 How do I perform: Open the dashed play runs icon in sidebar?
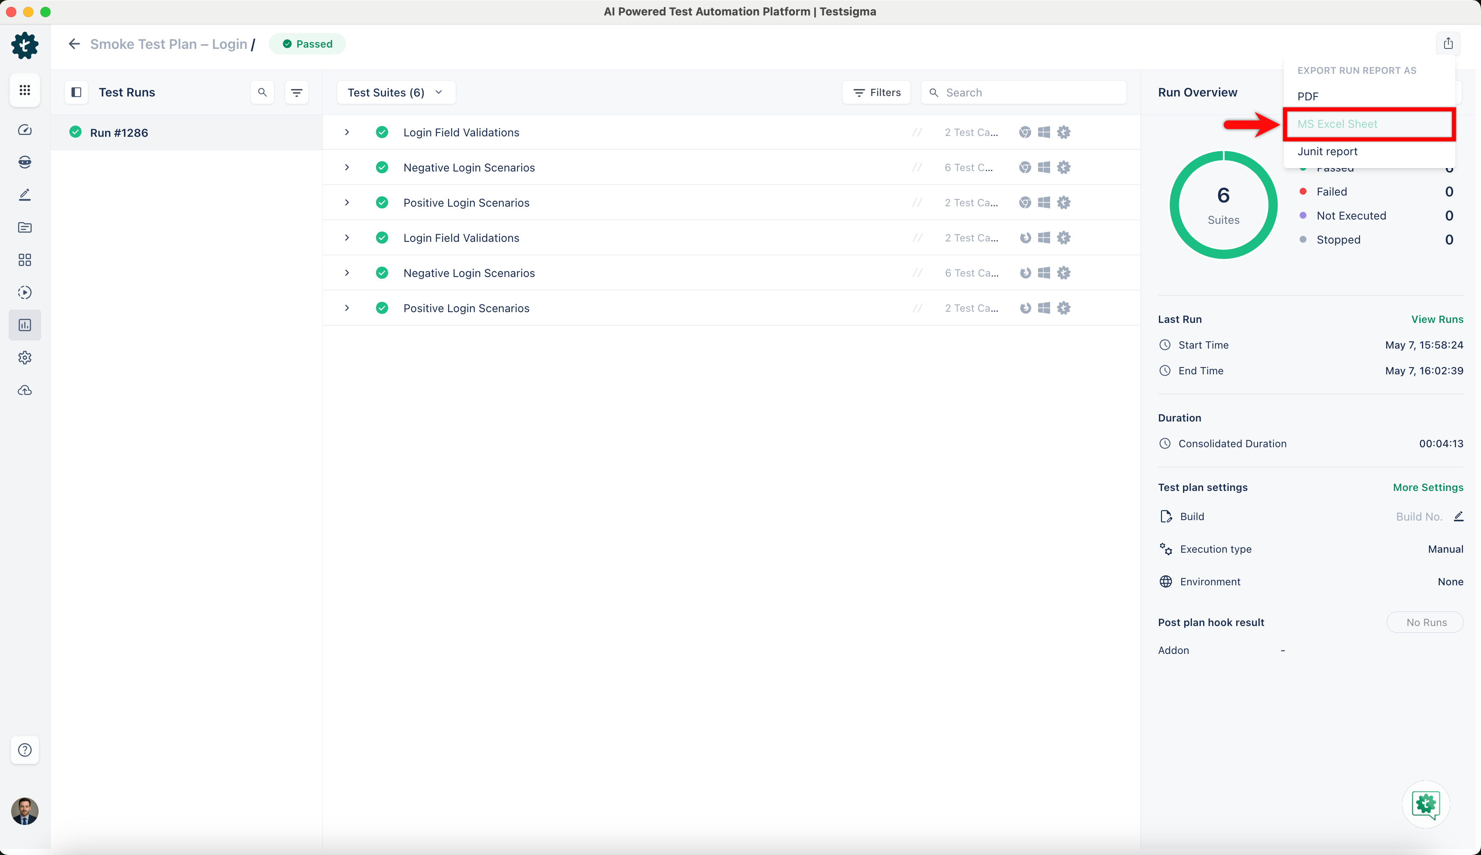pyautogui.click(x=25, y=292)
